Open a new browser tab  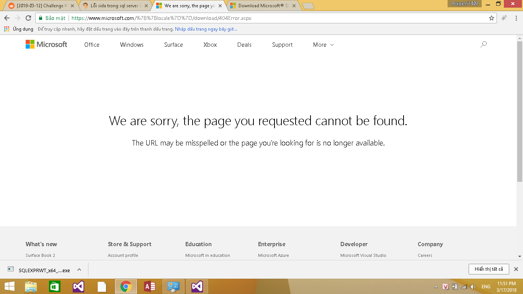pos(308,6)
